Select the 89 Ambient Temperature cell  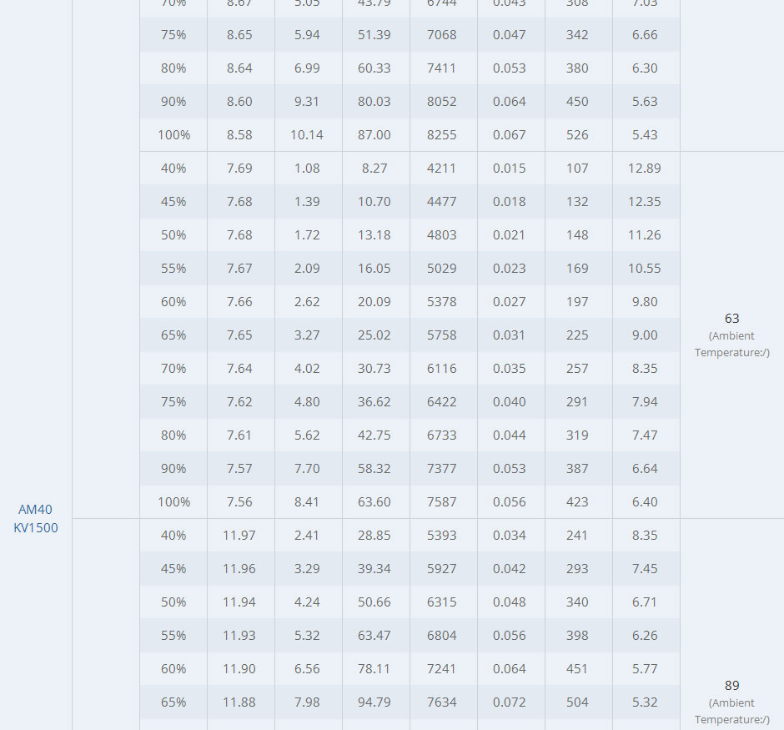731,701
